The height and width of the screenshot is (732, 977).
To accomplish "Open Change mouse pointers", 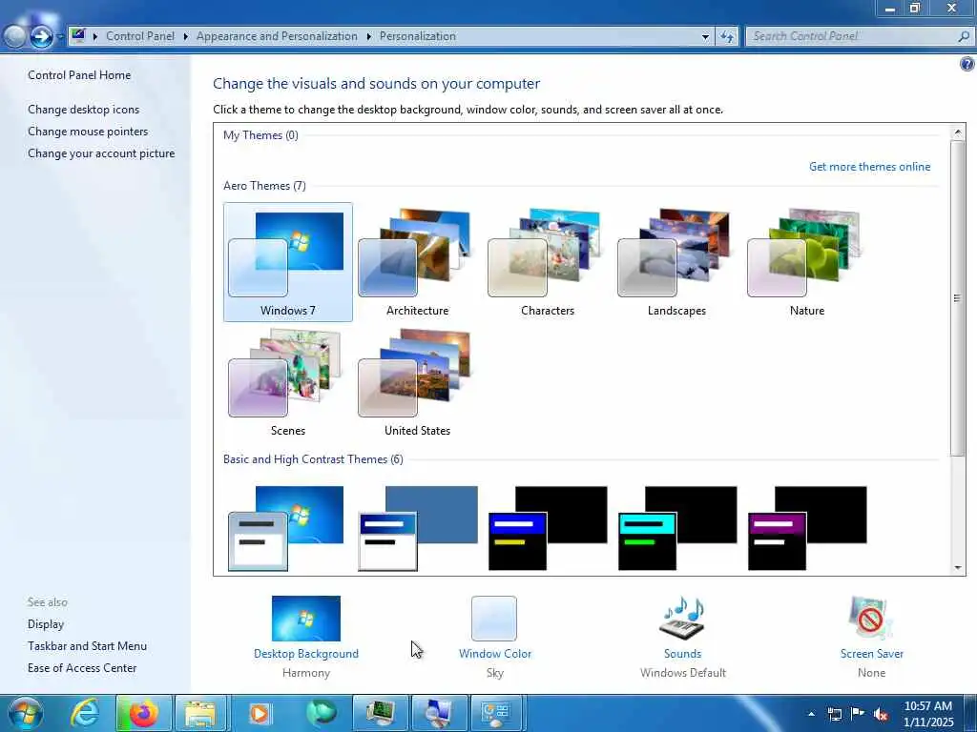I will (x=88, y=132).
